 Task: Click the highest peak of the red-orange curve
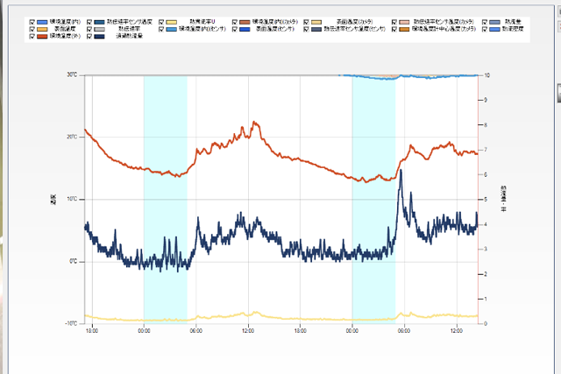click(254, 123)
